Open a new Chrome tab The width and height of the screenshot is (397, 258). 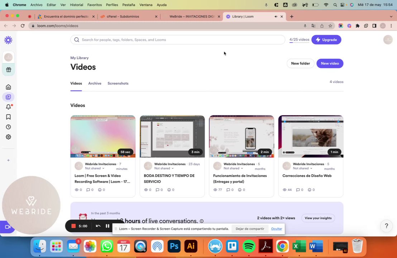point(292,16)
